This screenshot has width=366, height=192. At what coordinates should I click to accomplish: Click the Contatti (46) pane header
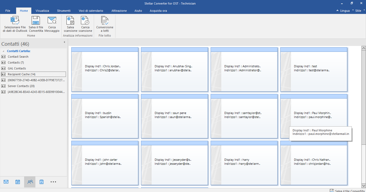(x=15, y=44)
